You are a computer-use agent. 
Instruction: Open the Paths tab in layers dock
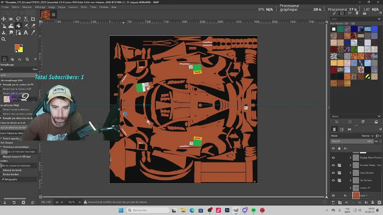349,129
